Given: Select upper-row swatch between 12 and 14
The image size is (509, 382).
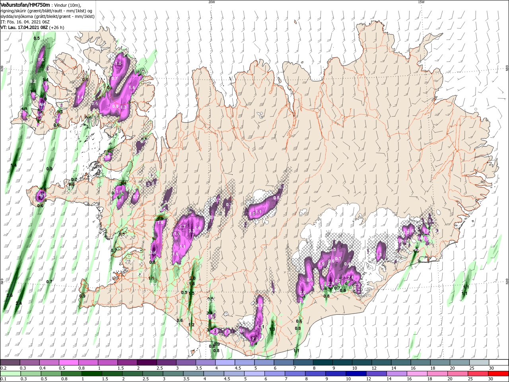Looking at the screenshot, I should [381, 363].
